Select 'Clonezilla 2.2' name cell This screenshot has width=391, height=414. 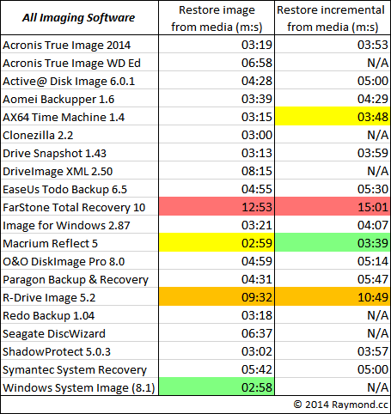point(80,135)
